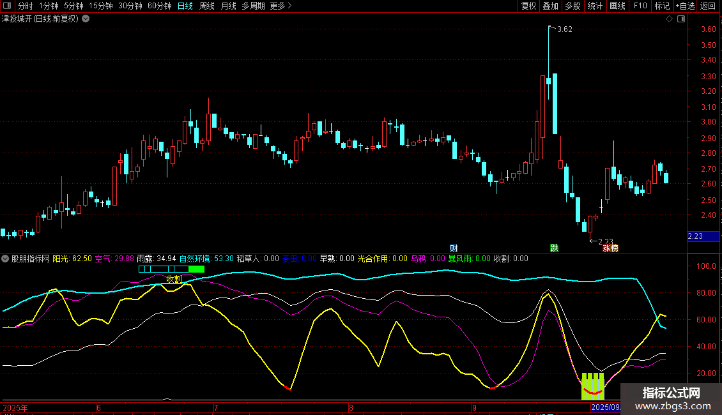The image size is (722, 415).
Task: Click the 返回 back button
Action: (x=708, y=6)
